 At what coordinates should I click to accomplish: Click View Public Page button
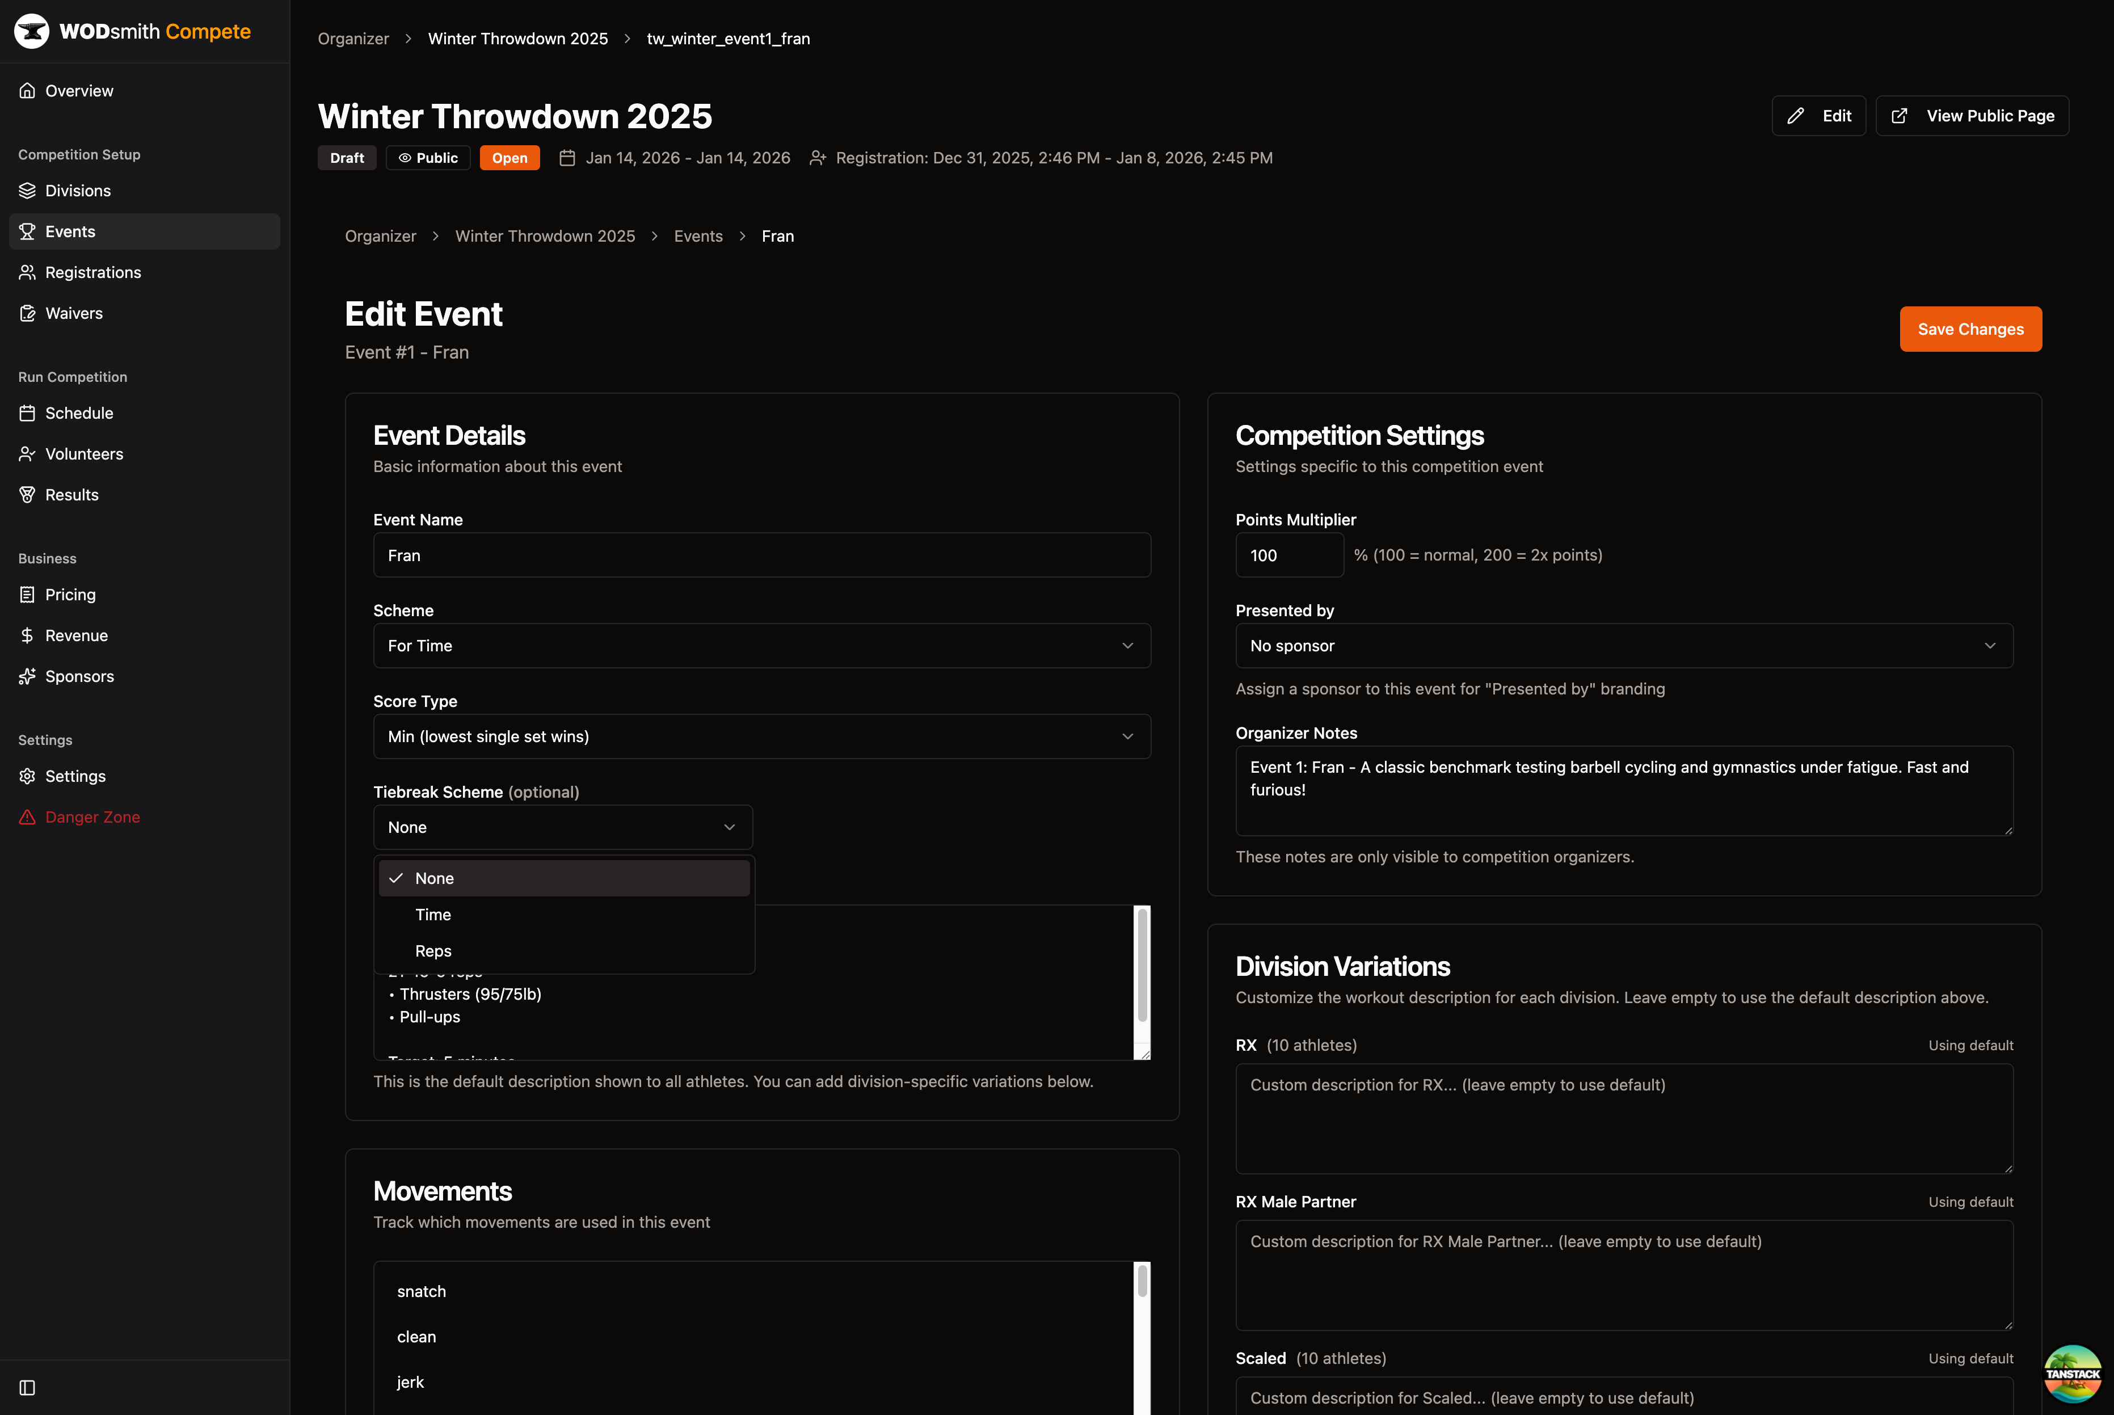point(1972,116)
